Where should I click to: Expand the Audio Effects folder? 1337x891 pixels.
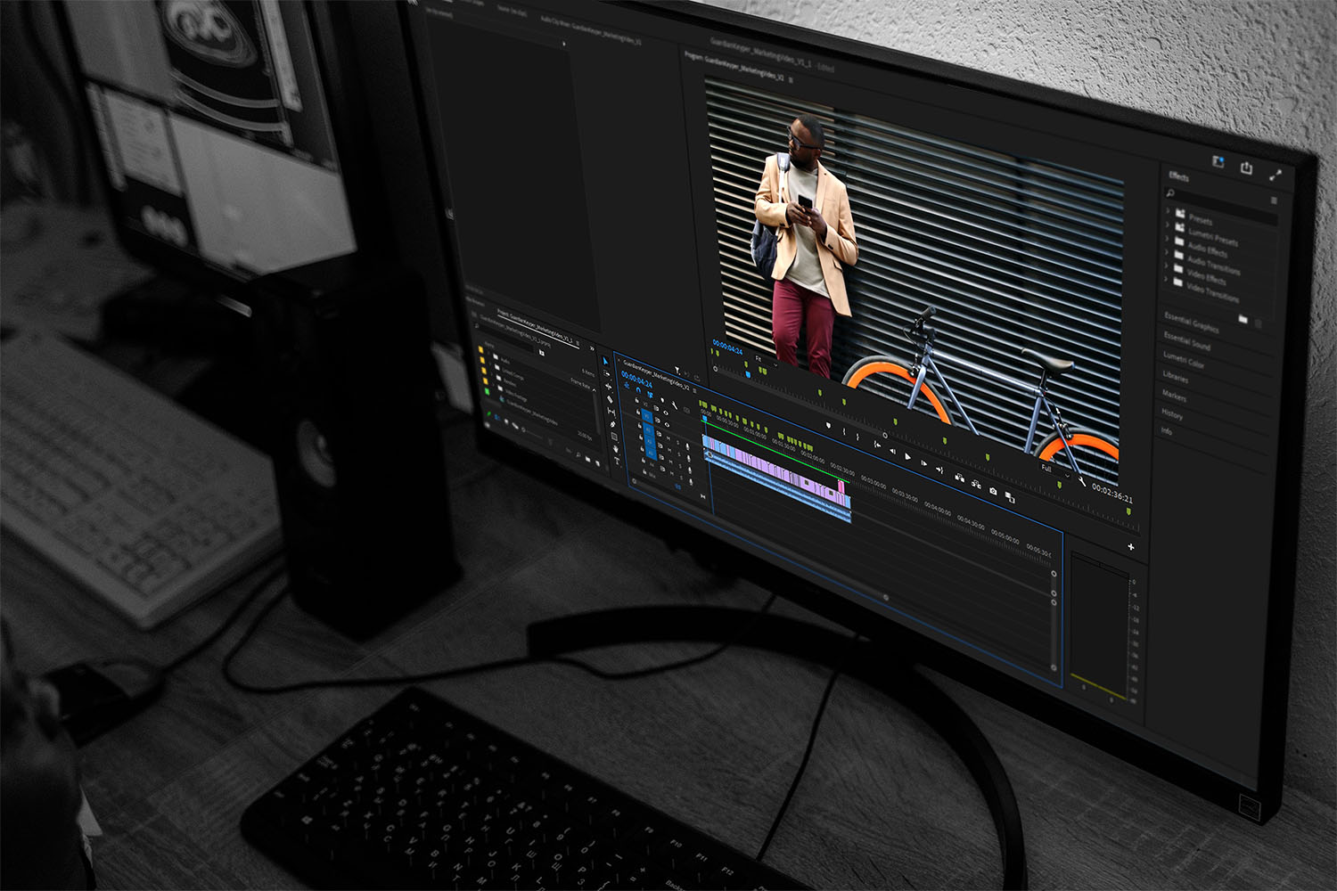[1167, 239]
